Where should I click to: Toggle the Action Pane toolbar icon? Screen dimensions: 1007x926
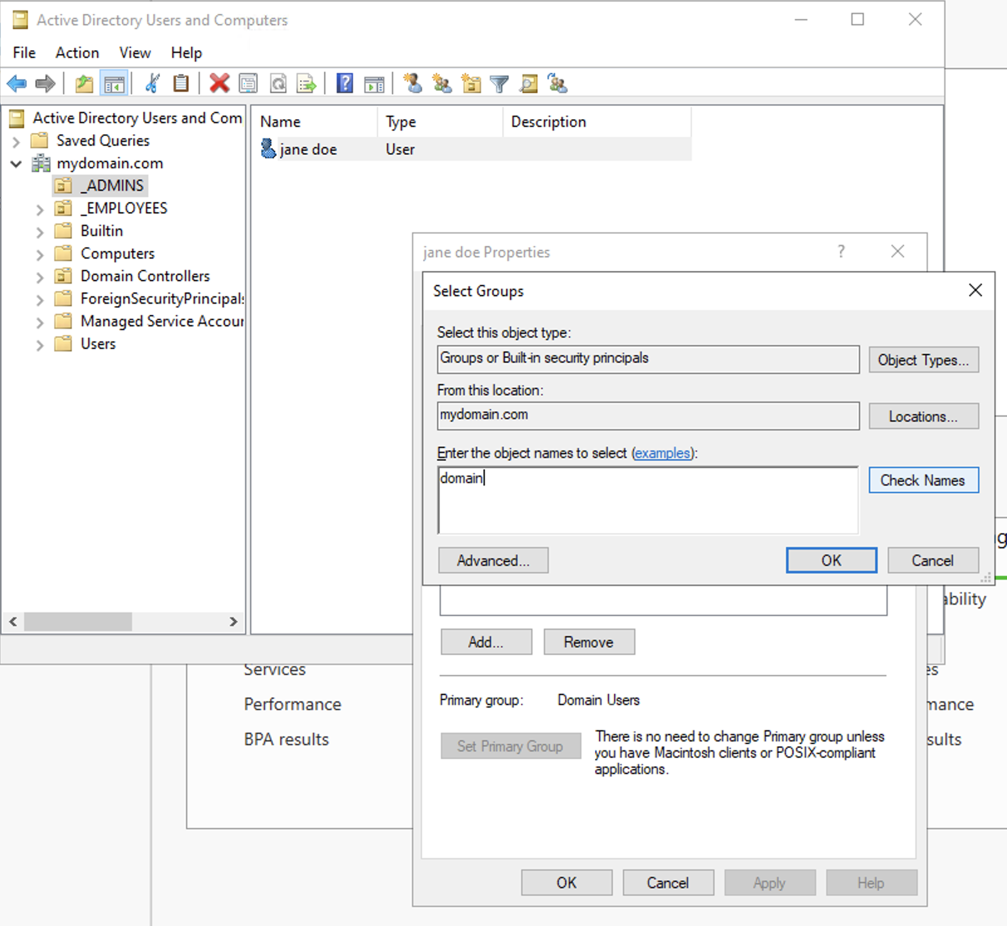(x=374, y=83)
